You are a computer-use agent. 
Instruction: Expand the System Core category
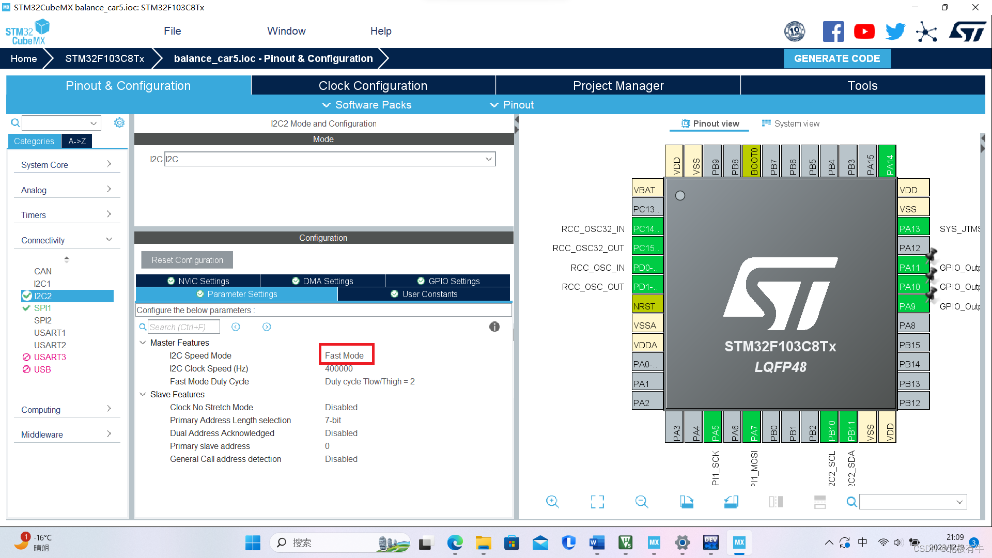pos(66,165)
